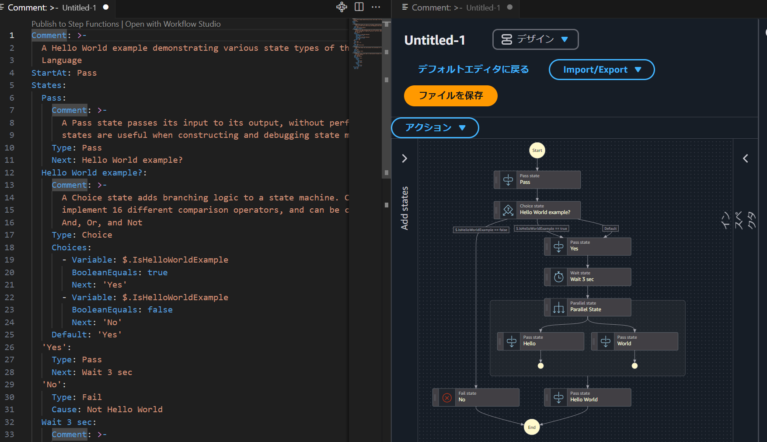Click the Next: Wait 3 sec line
The height and width of the screenshot is (442, 767).
92,372
